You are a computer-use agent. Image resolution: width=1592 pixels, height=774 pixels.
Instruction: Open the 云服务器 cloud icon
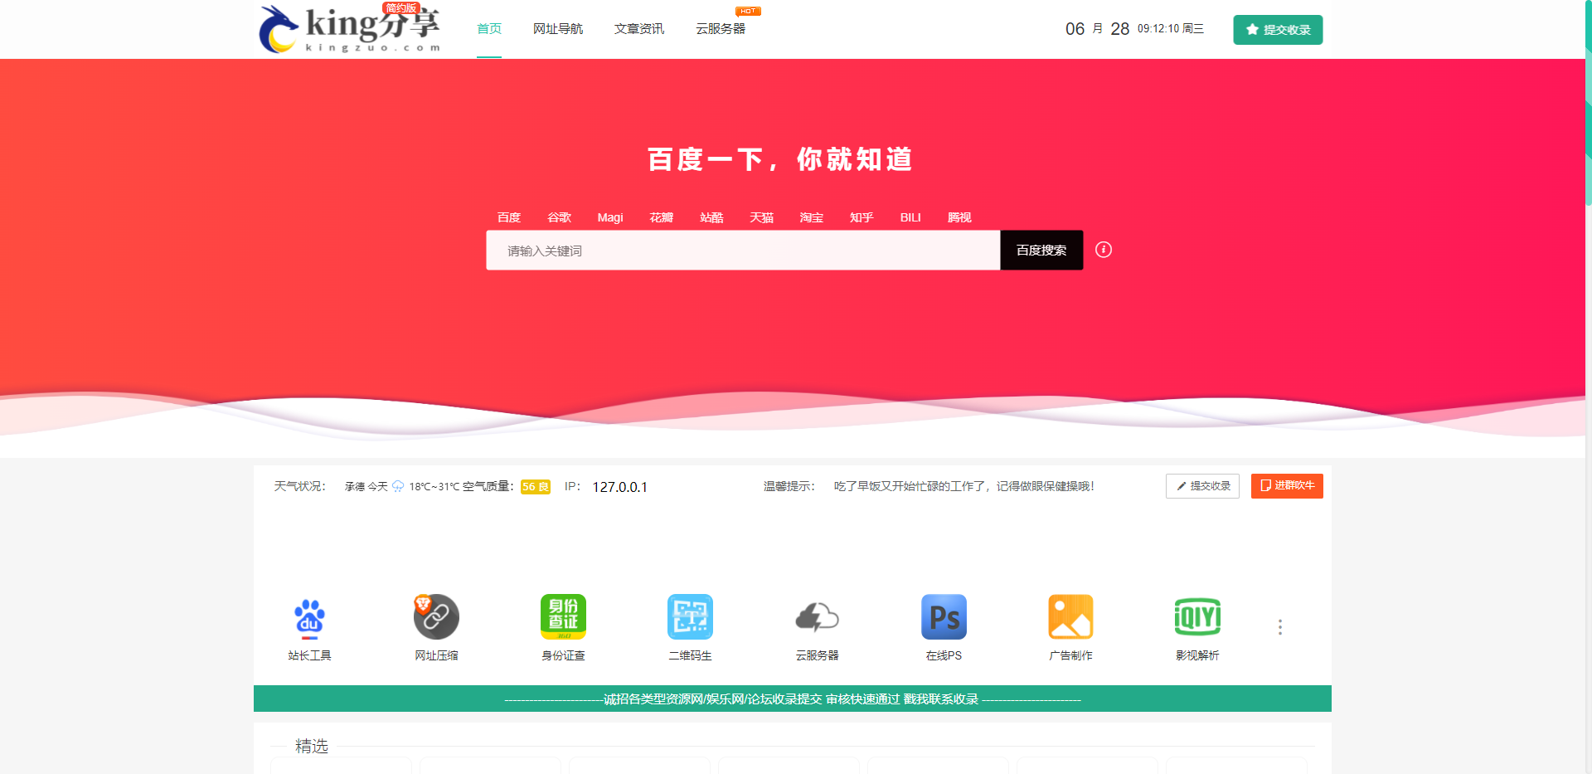click(817, 617)
